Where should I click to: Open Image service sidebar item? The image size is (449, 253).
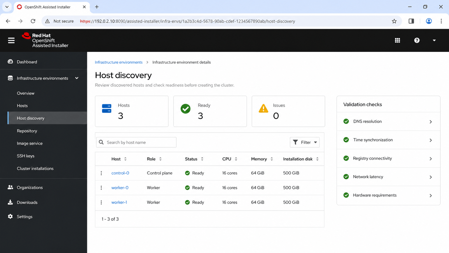30,143
